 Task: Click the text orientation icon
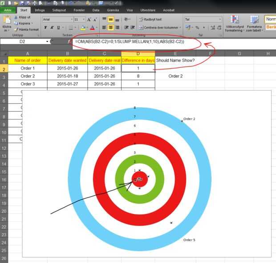click(x=126, y=19)
